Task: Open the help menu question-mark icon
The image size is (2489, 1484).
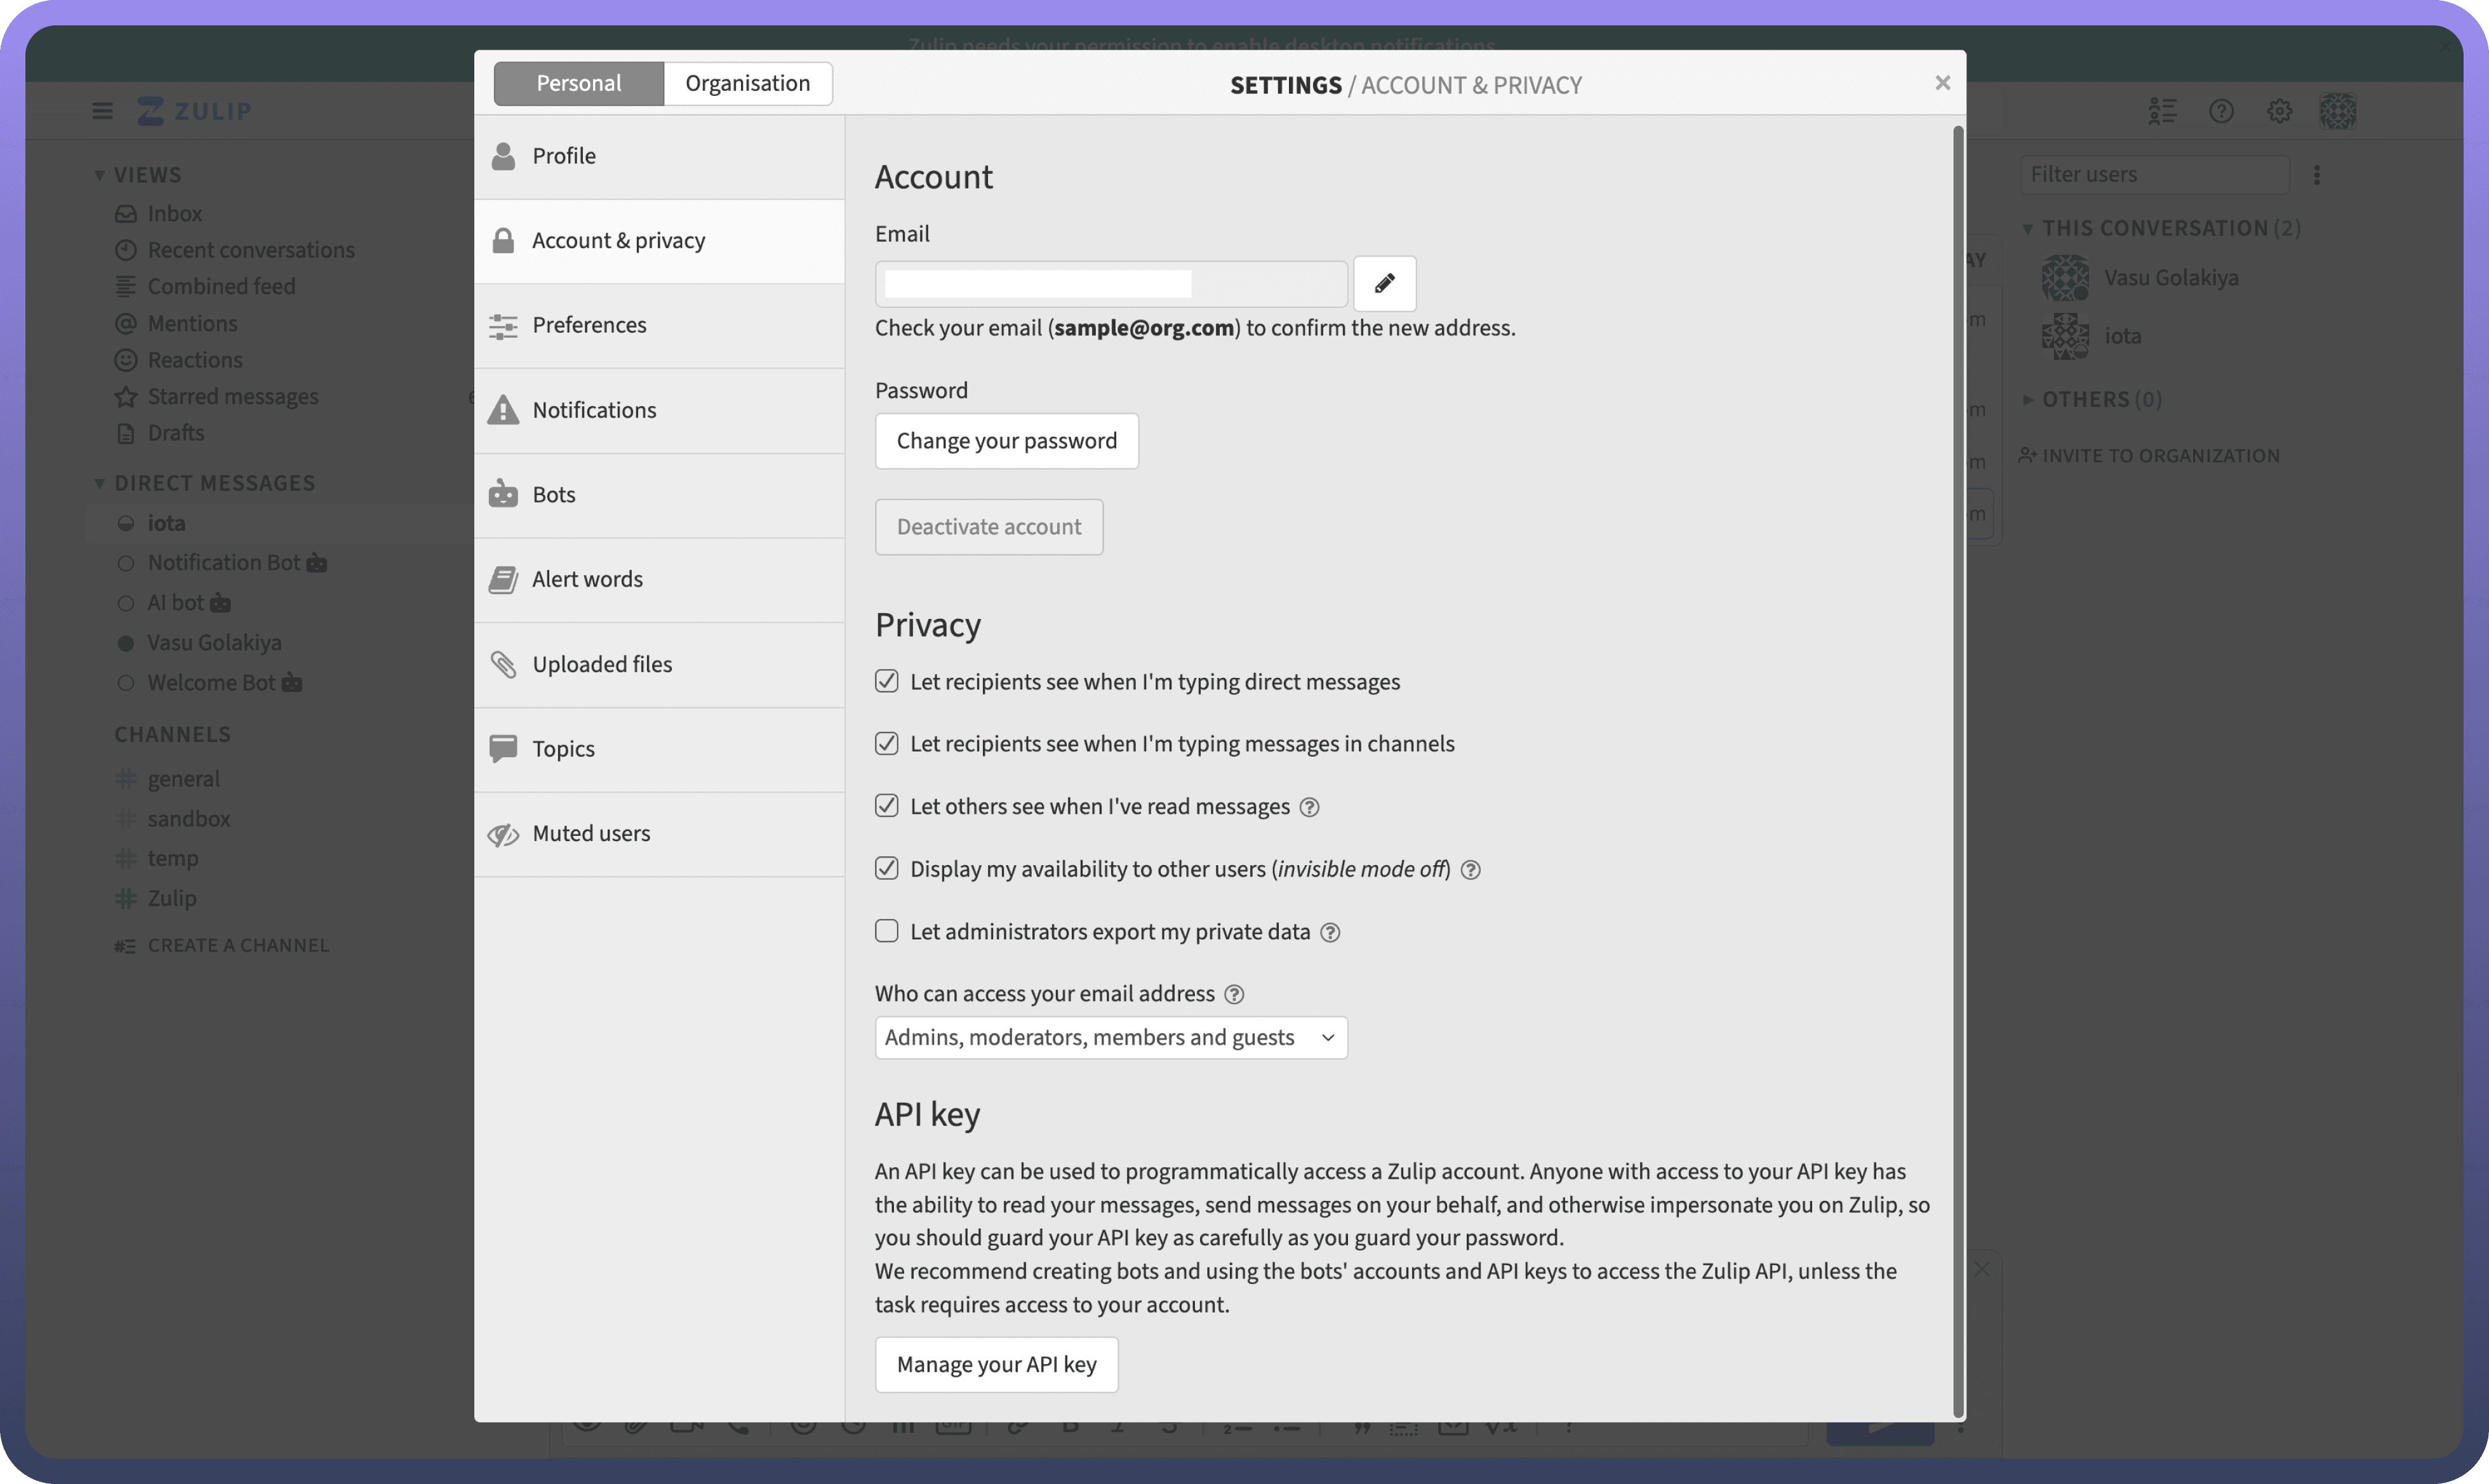Action: click(x=2221, y=111)
